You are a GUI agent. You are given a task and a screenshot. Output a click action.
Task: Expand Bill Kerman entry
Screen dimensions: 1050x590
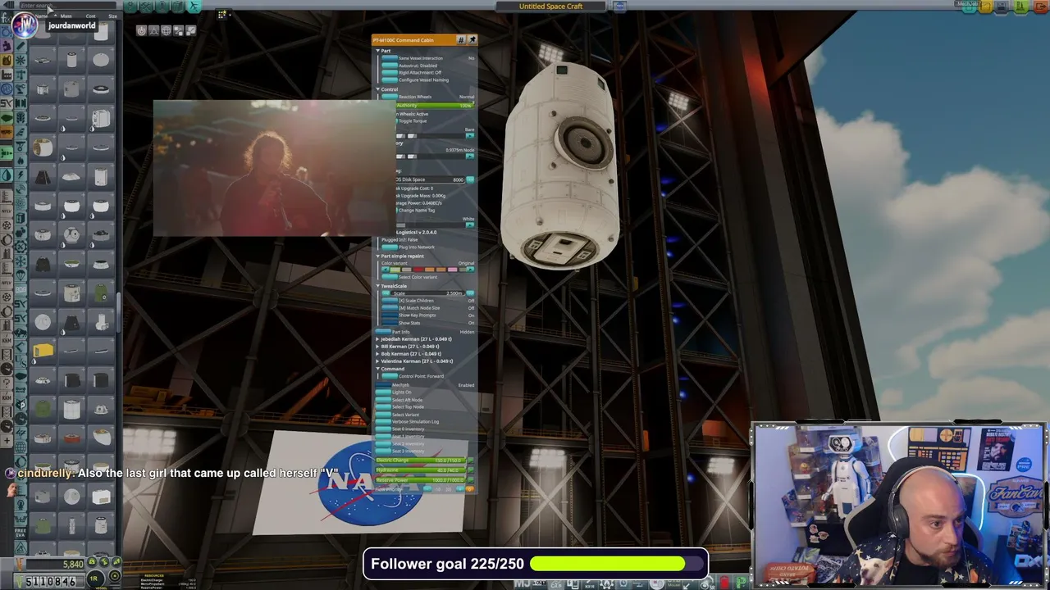pyautogui.click(x=377, y=347)
